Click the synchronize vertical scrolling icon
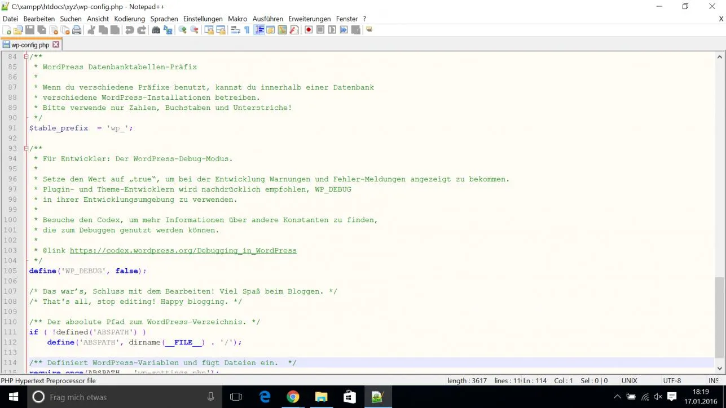Image resolution: width=726 pixels, height=408 pixels. click(x=209, y=30)
